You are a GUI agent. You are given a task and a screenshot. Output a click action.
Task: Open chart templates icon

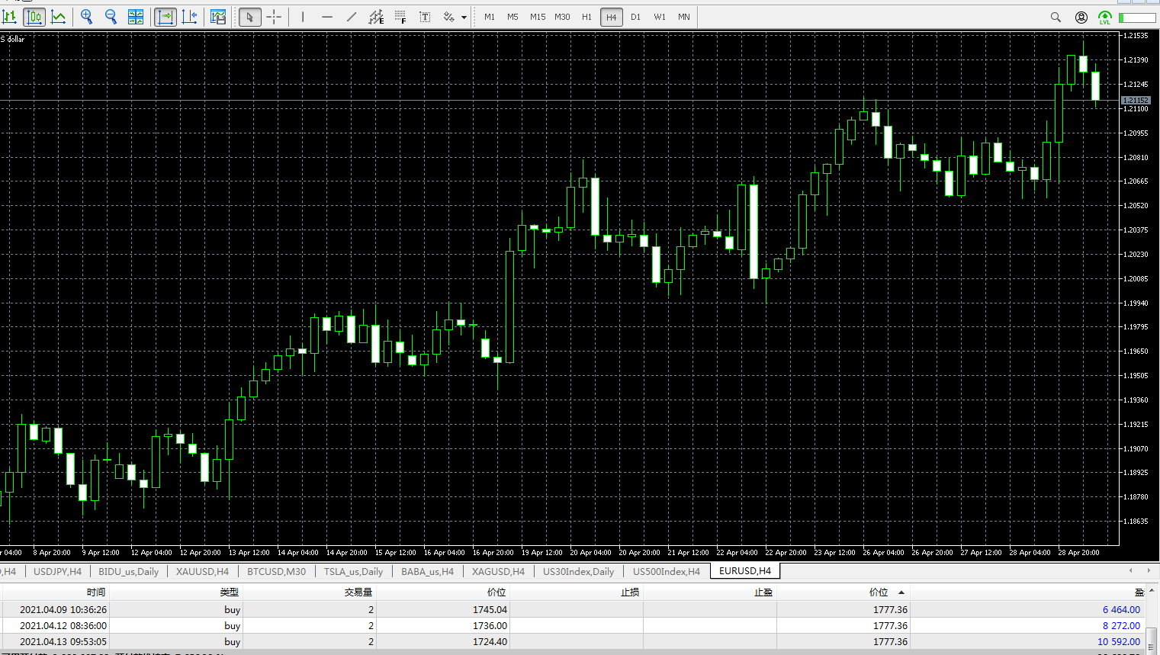point(218,17)
